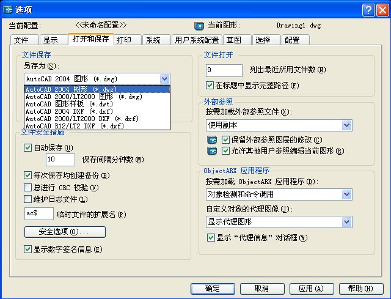
Task: Enable 维护日志文件 checkbox
Action: click(27, 199)
